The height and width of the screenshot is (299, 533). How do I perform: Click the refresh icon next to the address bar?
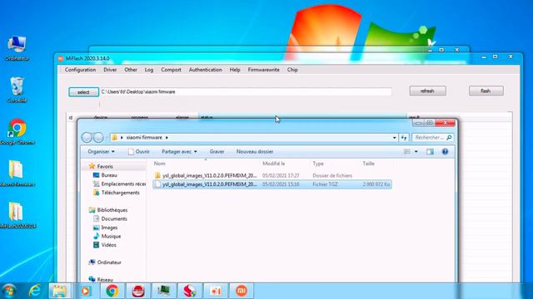tap(404, 138)
